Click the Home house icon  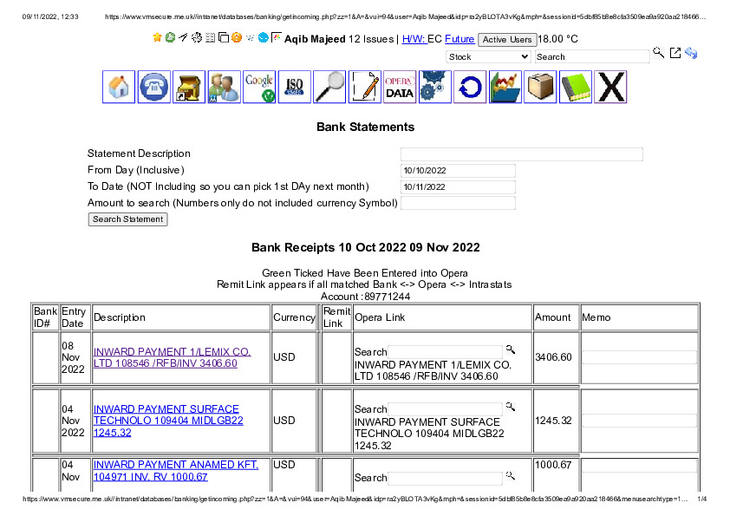point(119,88)
